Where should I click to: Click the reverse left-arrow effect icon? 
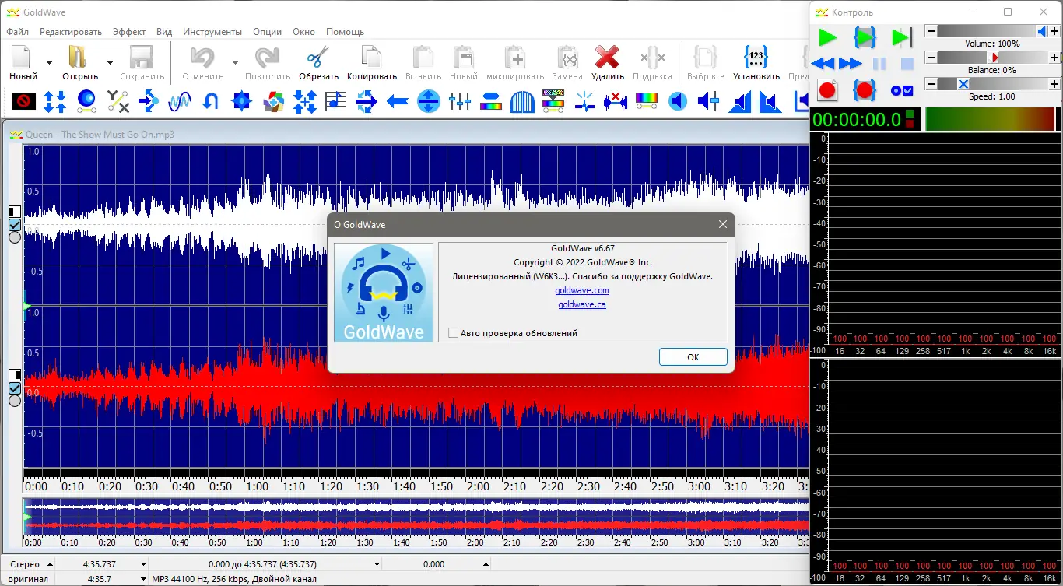pyautogui.click(x=398, y=101)
